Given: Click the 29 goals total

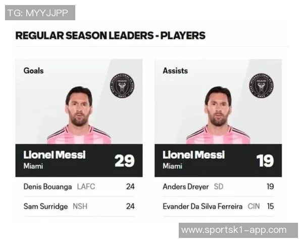Looking at the screenshot, I should pyautogui.click(x=124, y=160).
